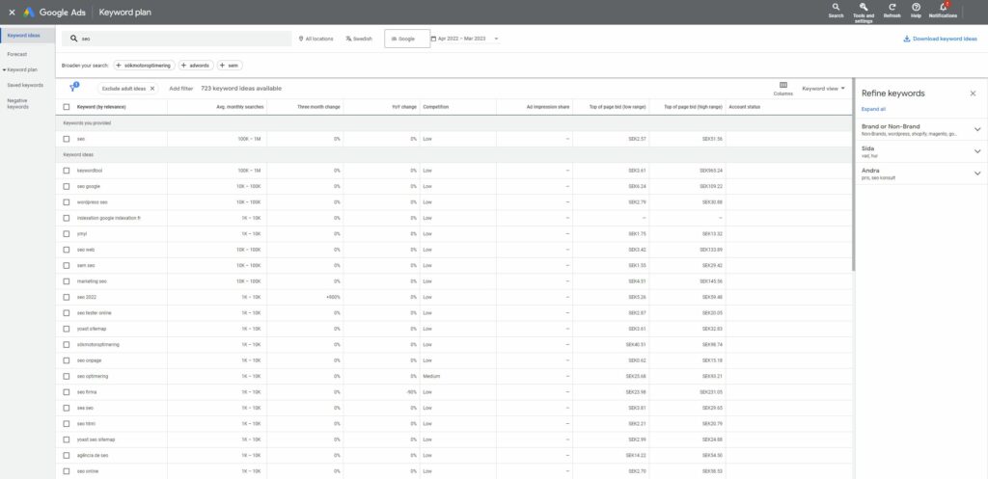Open the Notifications bell

click(x=943, y=7)
